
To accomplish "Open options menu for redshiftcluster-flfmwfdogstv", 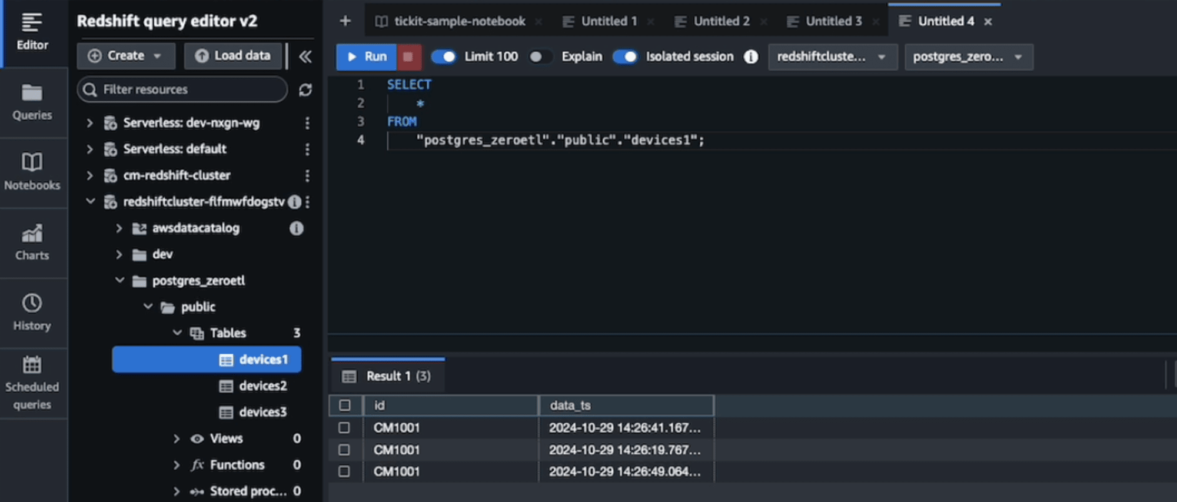I will click(x=308, y=202).
